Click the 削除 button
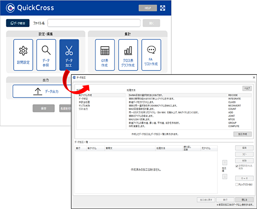257x209 pixels. click(x=245, y=161)
